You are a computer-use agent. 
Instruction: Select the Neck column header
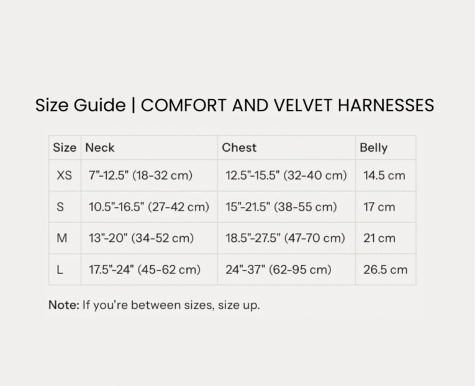pos(100,148)
